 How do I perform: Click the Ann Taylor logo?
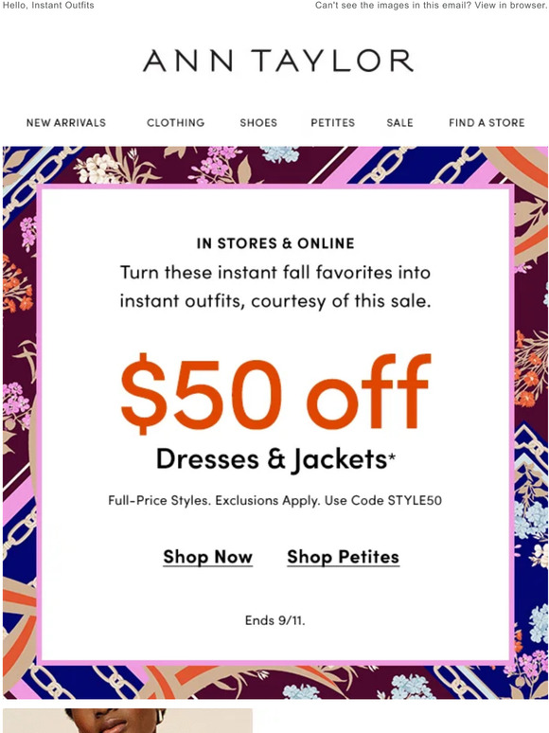point(278,61)
